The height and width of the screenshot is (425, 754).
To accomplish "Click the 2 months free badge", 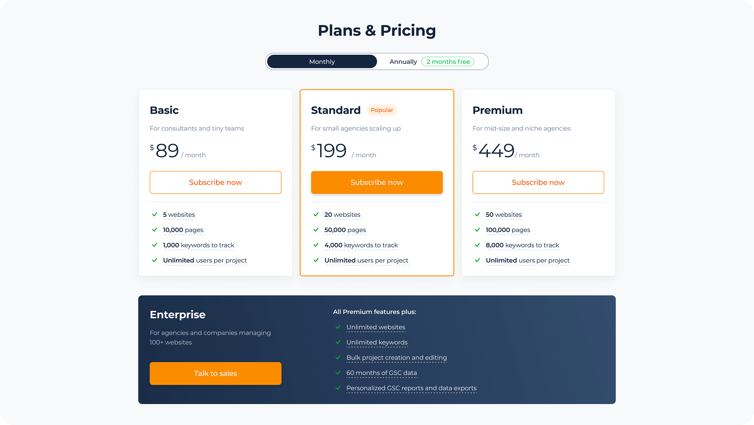I will 448,62.
